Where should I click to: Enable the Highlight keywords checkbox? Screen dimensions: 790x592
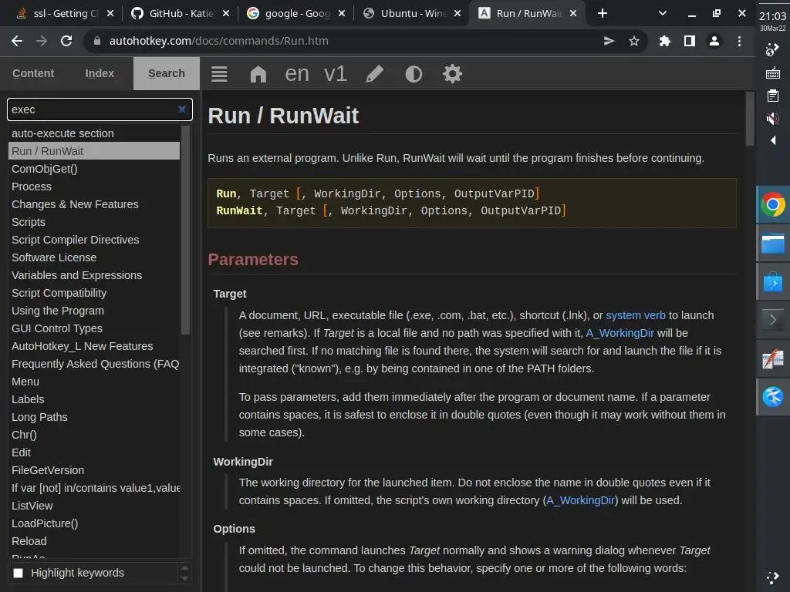click(19, 573)
